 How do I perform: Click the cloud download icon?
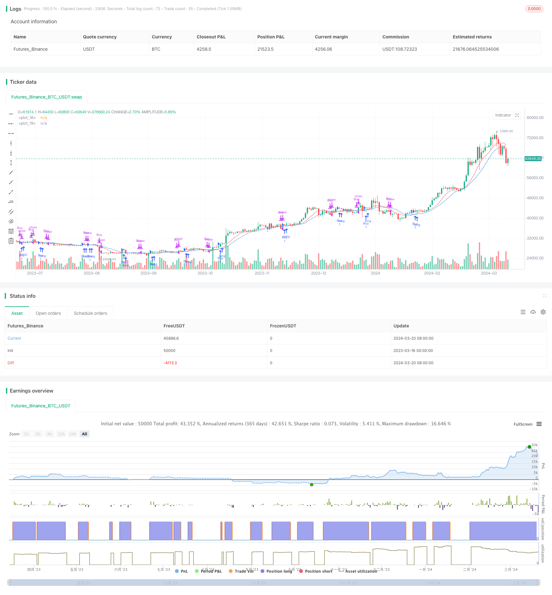533,312
